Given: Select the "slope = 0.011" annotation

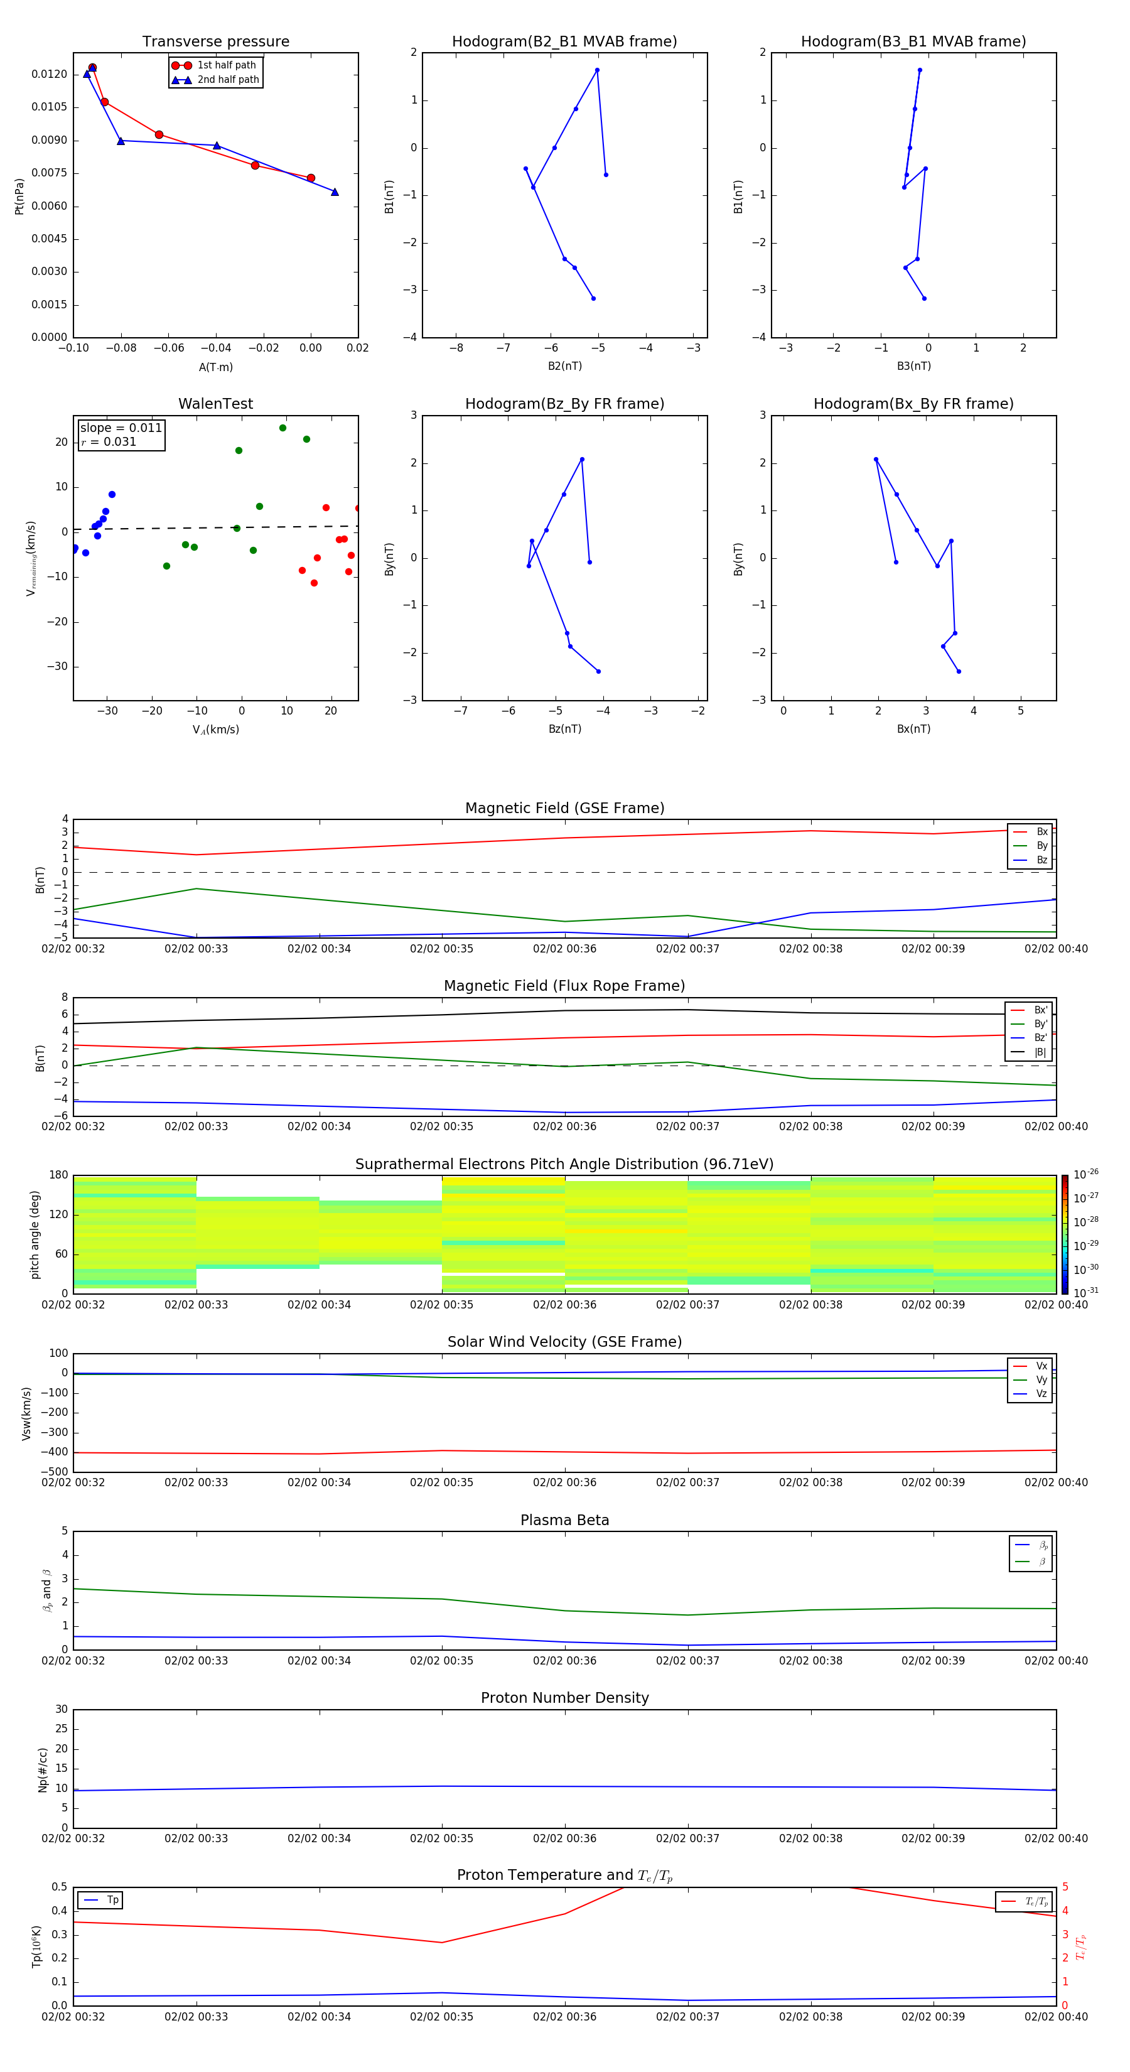Looking at the screenshot, I should click(x=121, y=428).
